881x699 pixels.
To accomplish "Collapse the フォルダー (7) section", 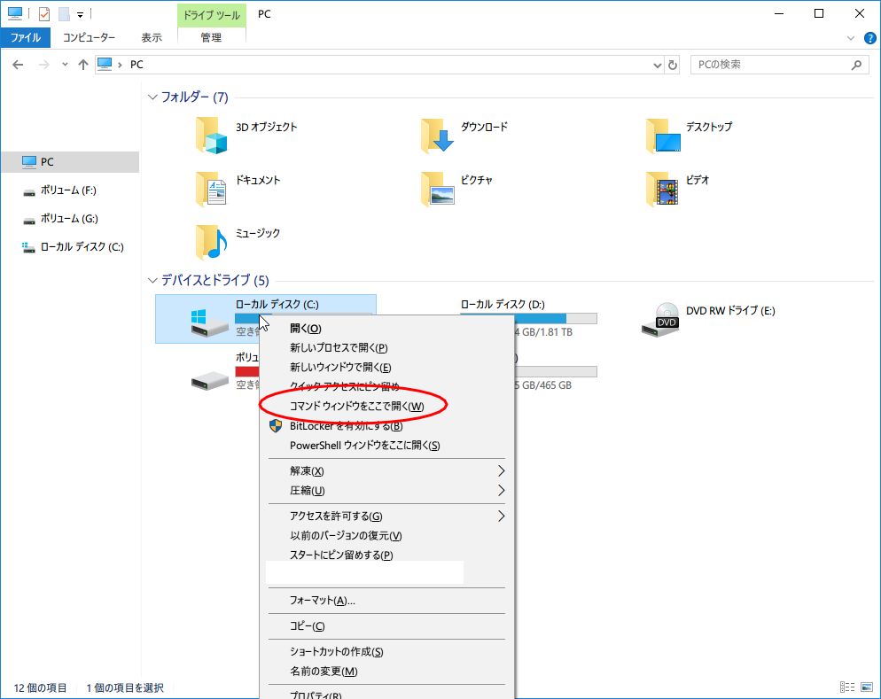I will point(152,97).
